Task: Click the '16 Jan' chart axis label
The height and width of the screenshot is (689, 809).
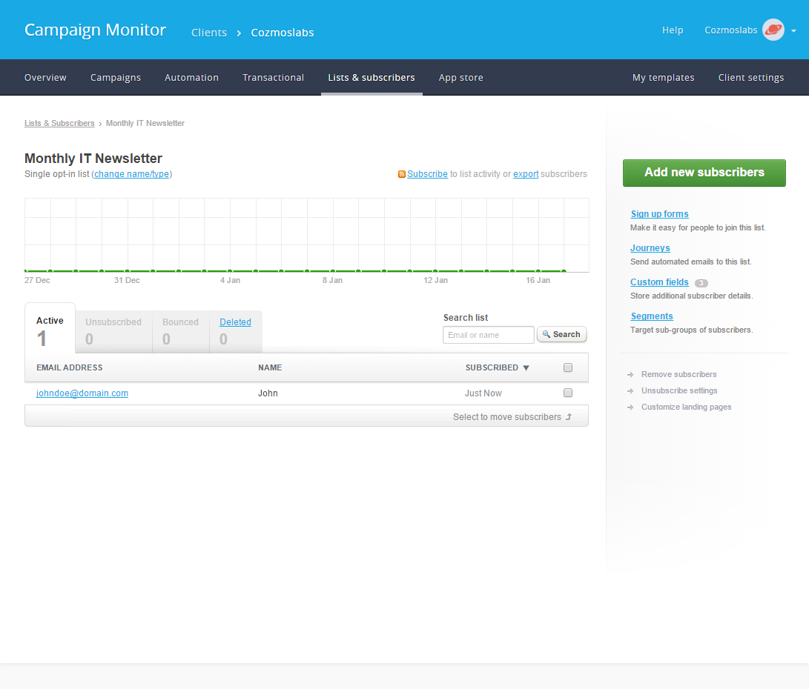Action: click(x=538, y=280)
